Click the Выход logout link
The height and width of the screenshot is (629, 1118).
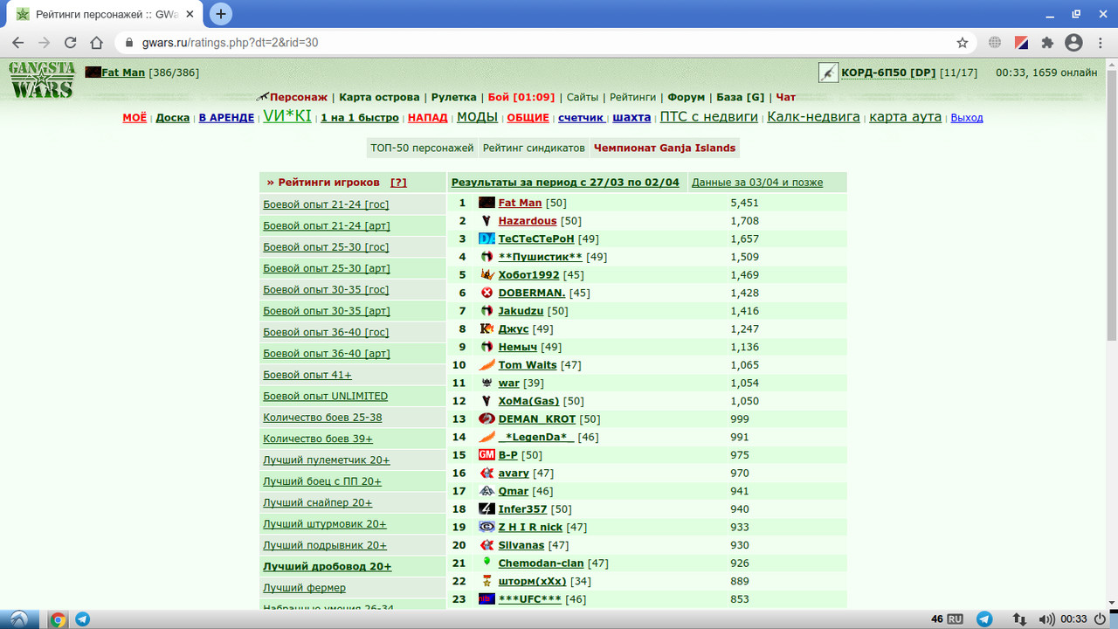[967, 117]
